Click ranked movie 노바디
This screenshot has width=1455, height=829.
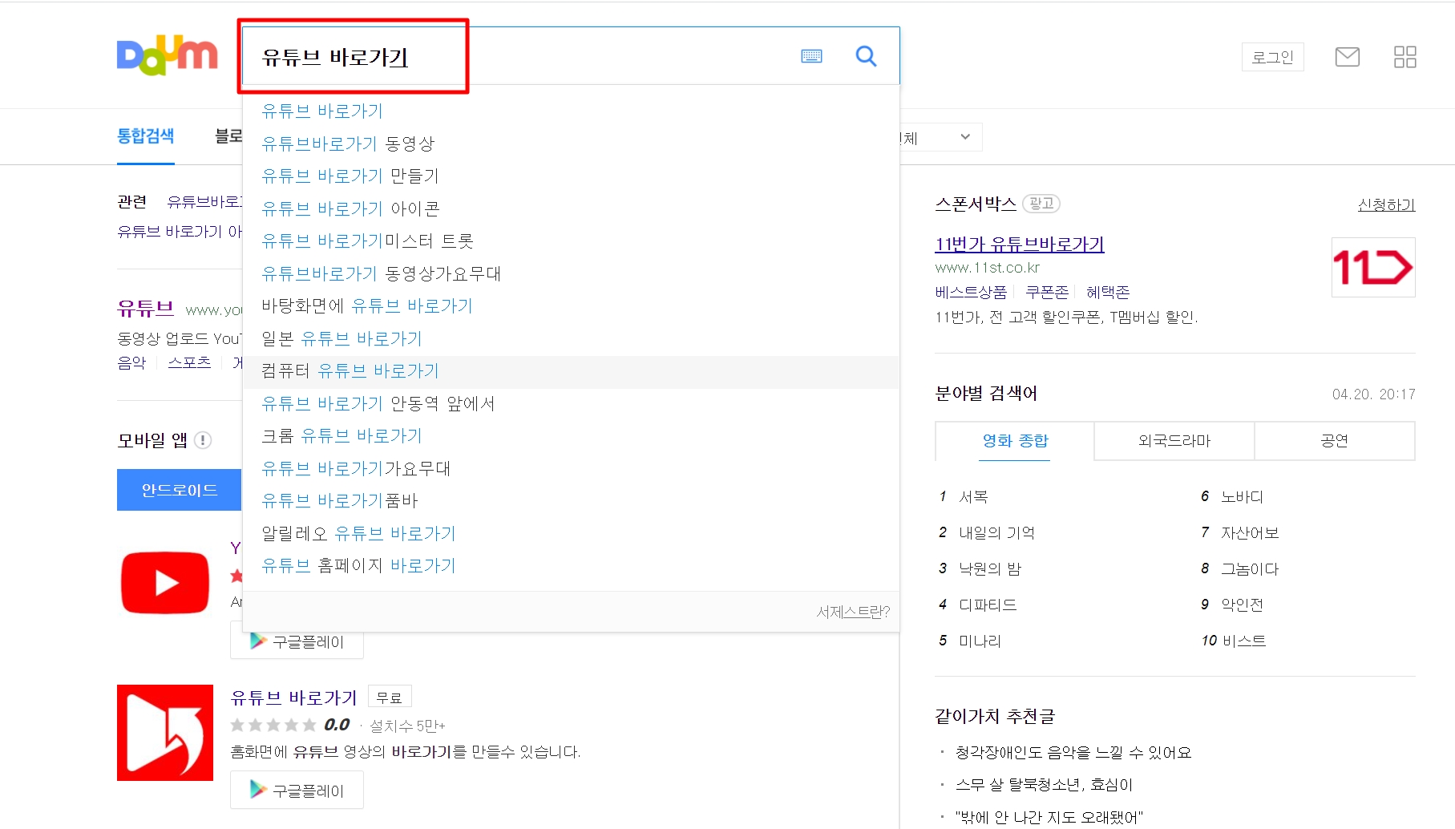click(1242, 497)
